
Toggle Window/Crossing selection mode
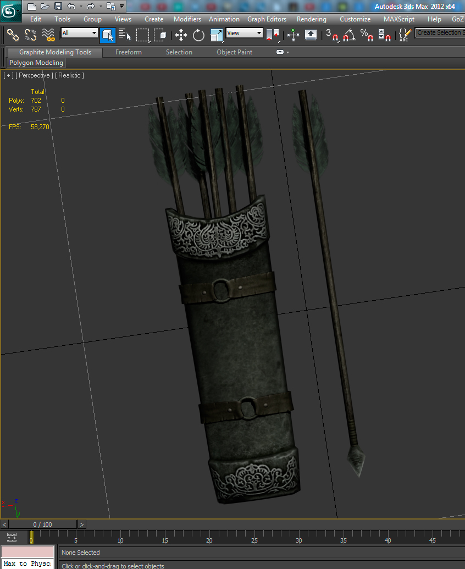[x=160, y=35]
